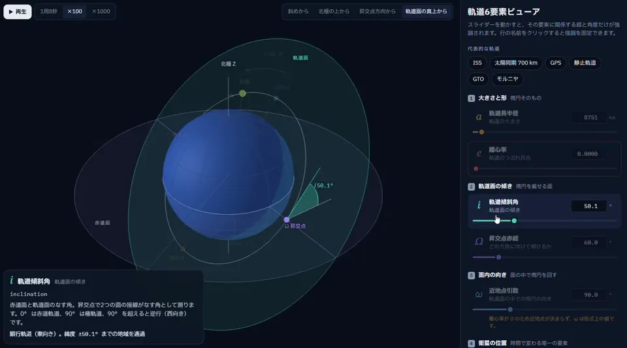Click the semi-major axis value field 8751
Screen dimensions: 627x348
click(589, 118)
